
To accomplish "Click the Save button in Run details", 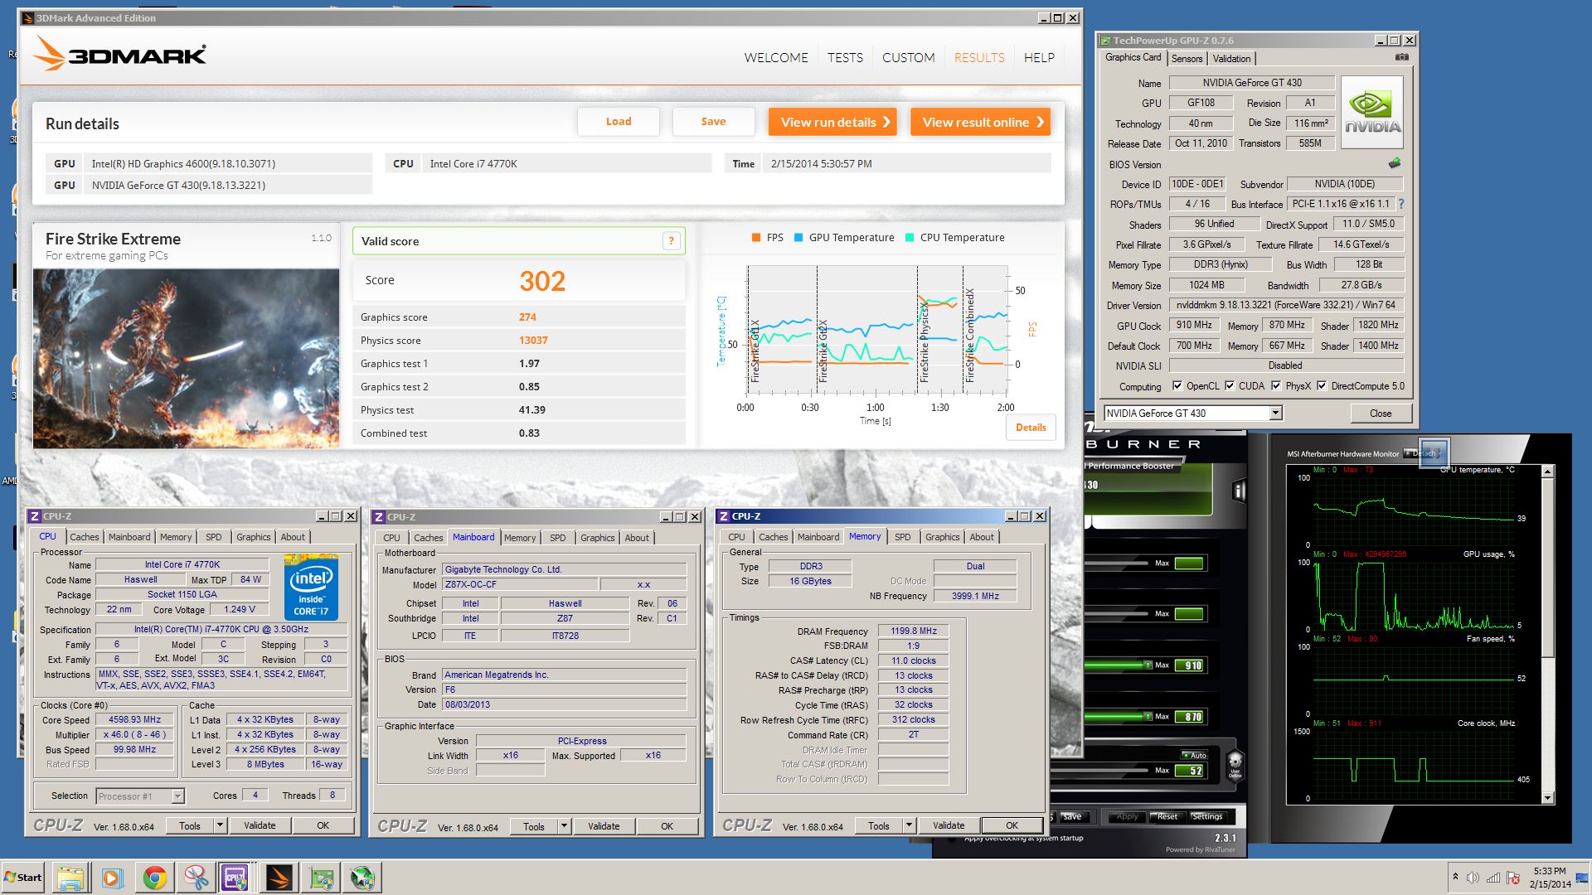I will coord(713,121).
